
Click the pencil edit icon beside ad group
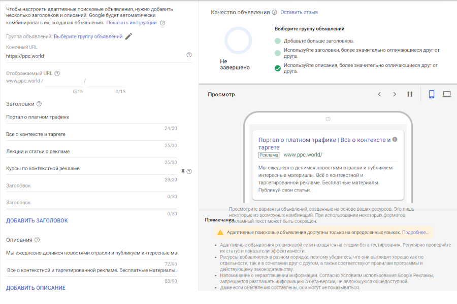pos(128,36)
